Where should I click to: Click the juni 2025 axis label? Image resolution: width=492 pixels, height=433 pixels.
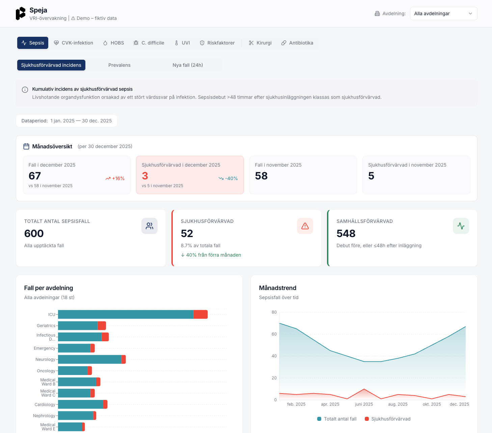coord(364,404)
